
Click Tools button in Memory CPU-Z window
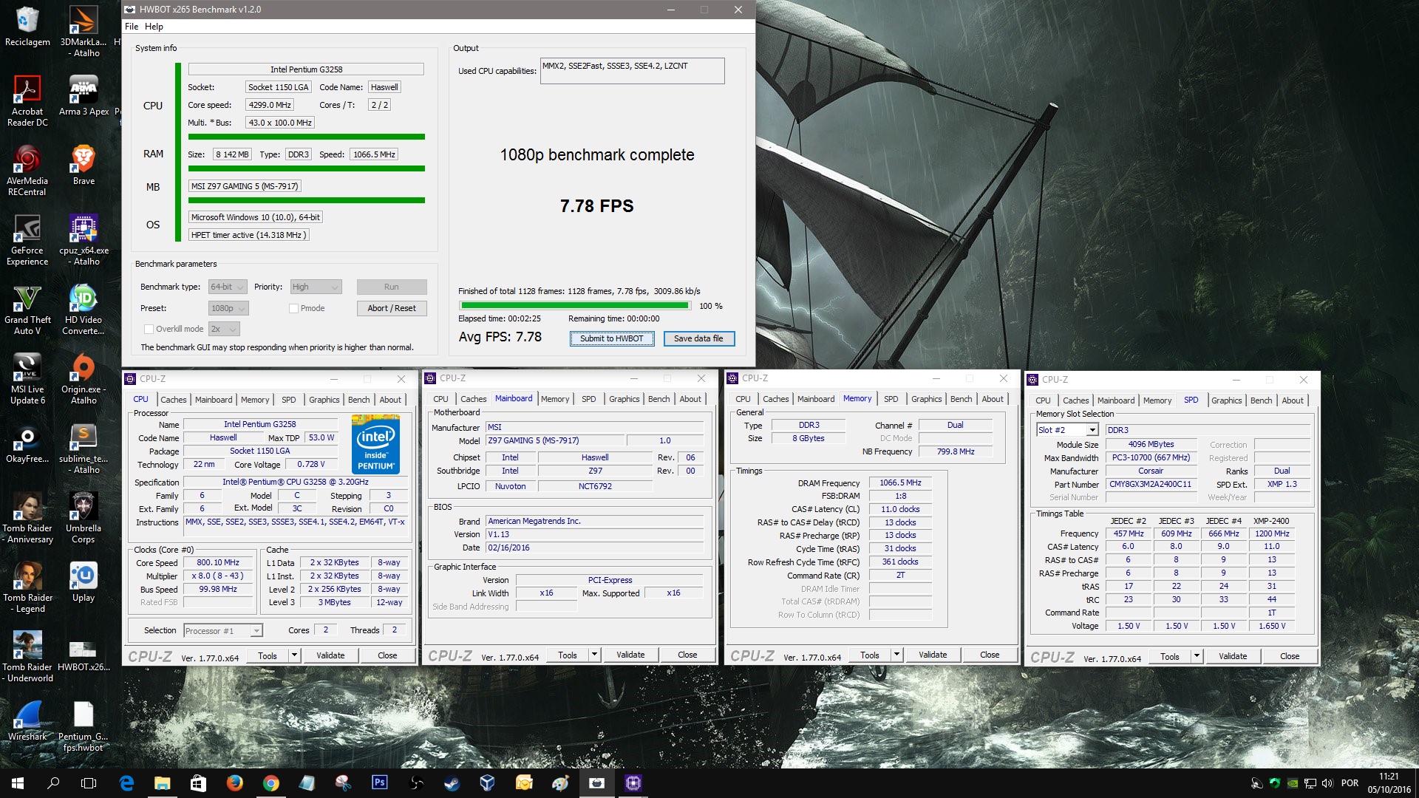(x=870, y=655)
